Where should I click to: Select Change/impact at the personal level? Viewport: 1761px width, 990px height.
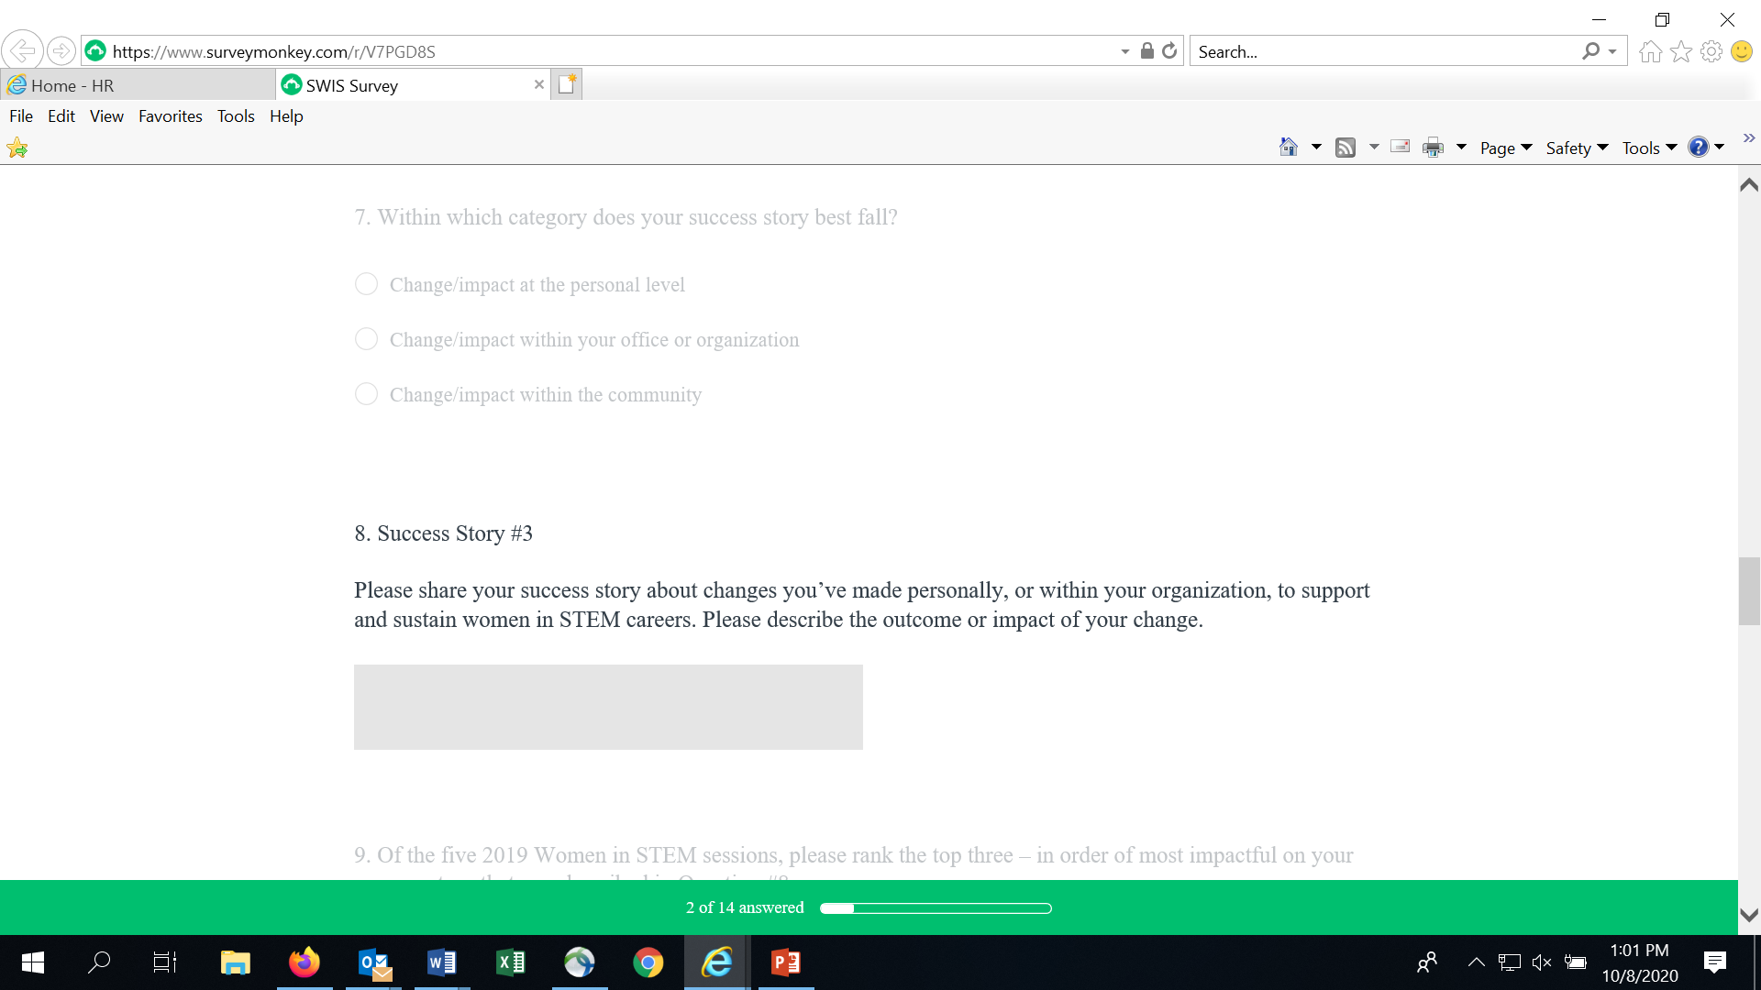click(366, 284)
